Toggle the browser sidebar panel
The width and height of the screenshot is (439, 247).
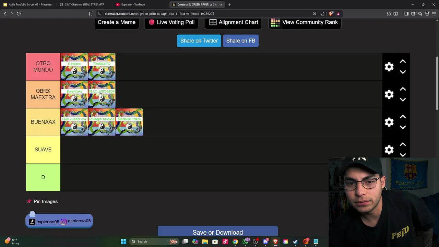pyautogui.click(x=406, y=14)
